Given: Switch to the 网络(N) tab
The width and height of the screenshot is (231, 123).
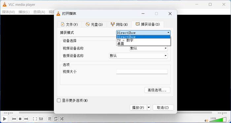Looking at the screenshot, I should (119, 24).
